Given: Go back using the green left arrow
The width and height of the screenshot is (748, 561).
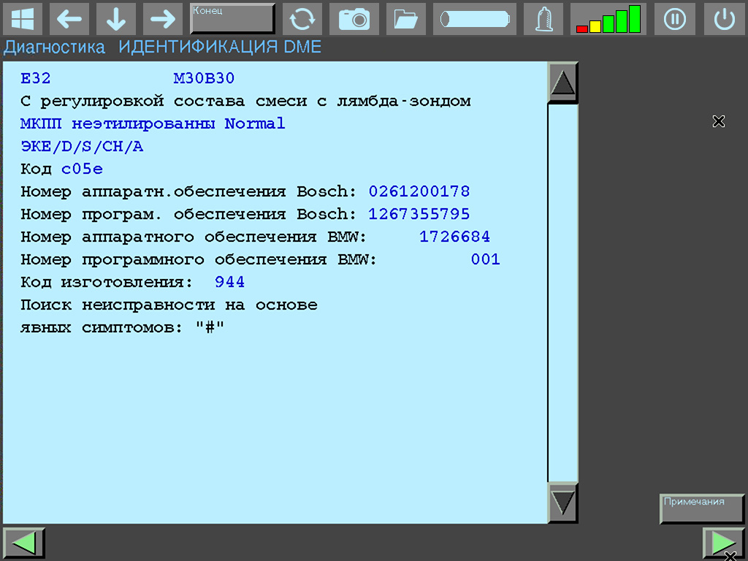Looking at the screenshot, I should click(x=23, y=543).
